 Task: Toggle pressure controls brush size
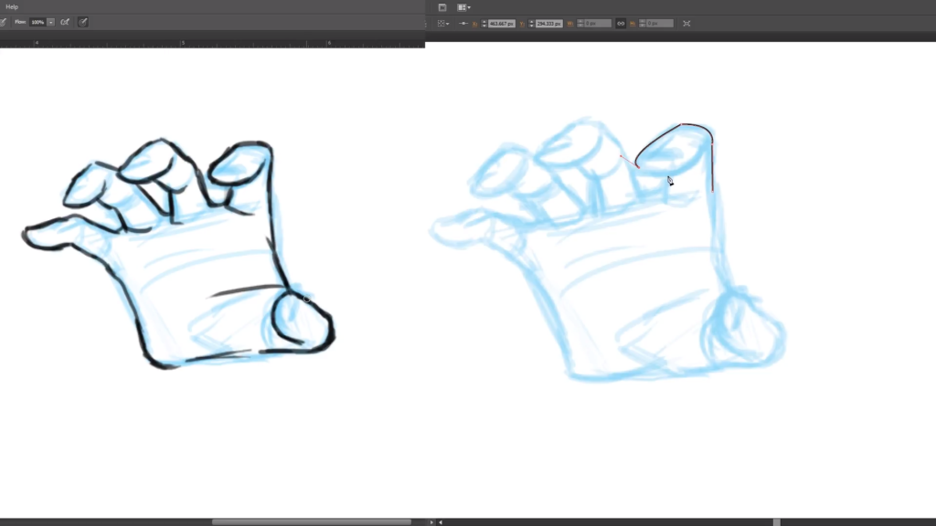(82, 22)
